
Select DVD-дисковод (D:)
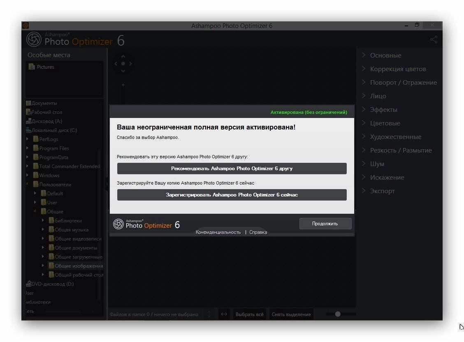[x=50, y=284]
